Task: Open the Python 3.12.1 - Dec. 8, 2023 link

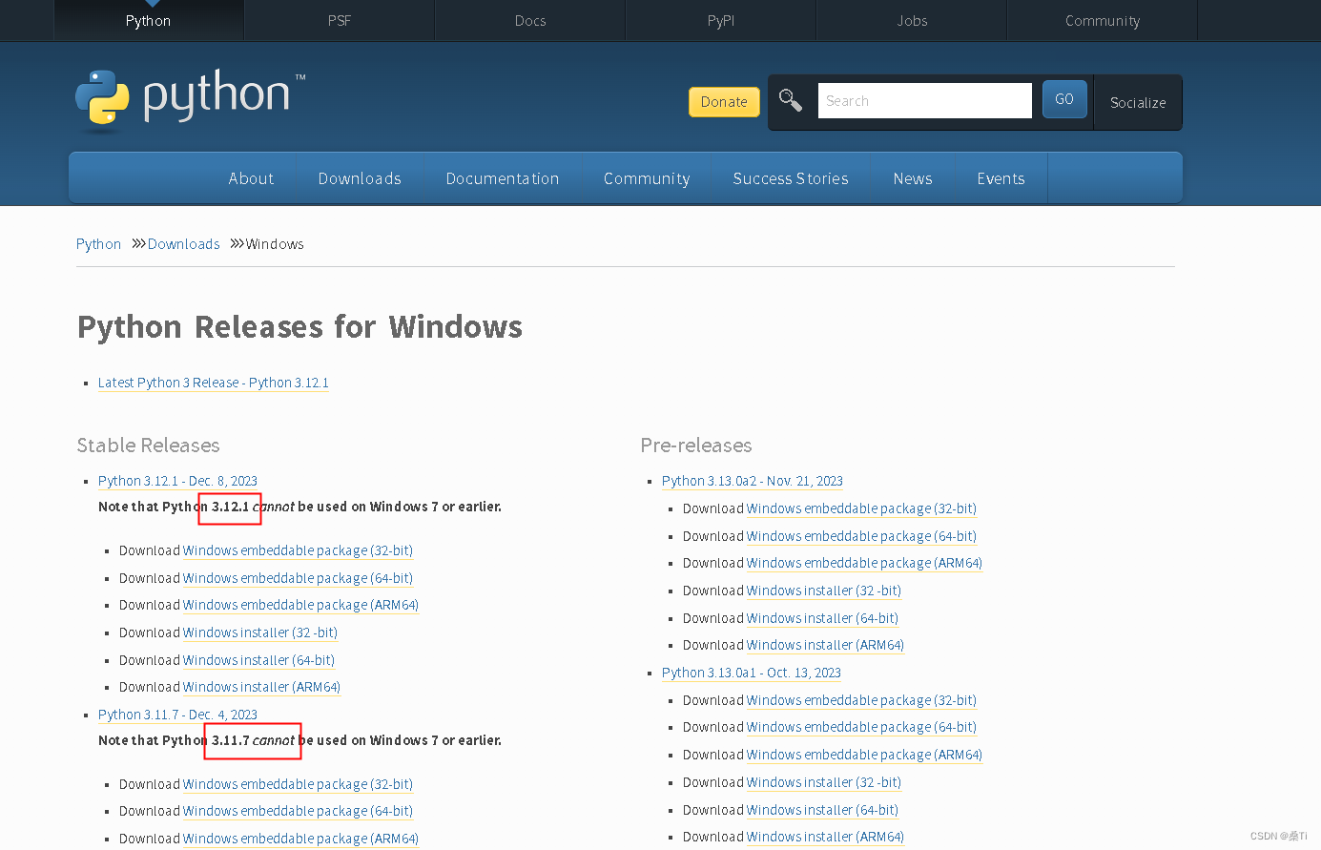Action: point(177,481)
